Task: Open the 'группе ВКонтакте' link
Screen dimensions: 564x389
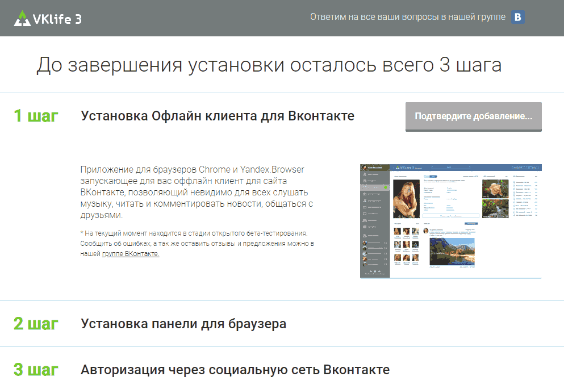Action: [x=131, y=253]
